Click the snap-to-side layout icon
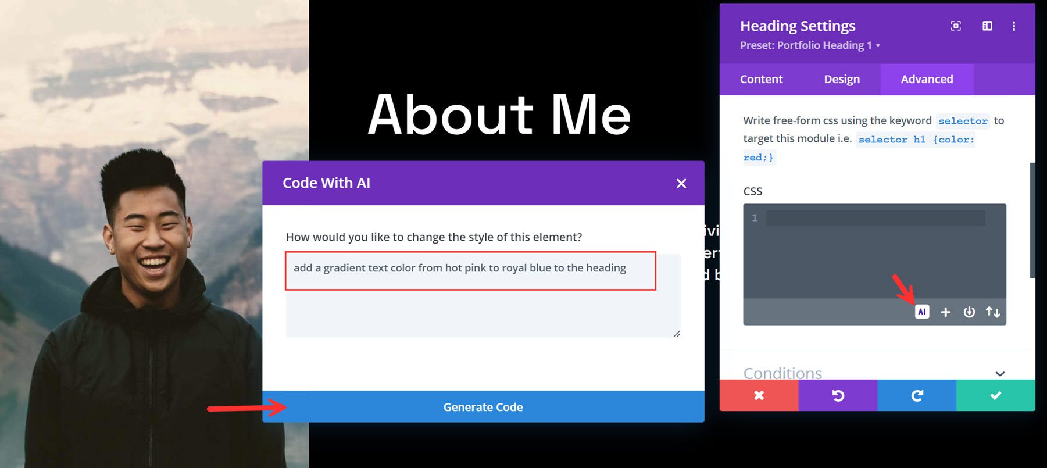The width and height of the screenshot is (1047, 468). click(x=987, y=26)
